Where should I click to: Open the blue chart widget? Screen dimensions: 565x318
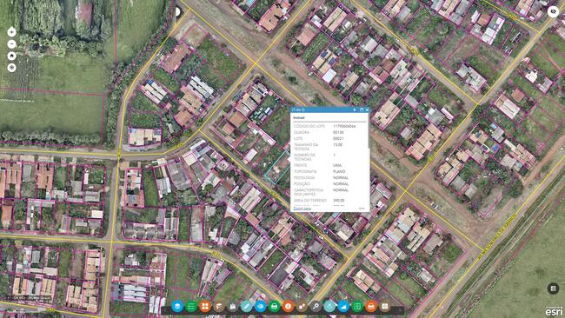[343, 307]
